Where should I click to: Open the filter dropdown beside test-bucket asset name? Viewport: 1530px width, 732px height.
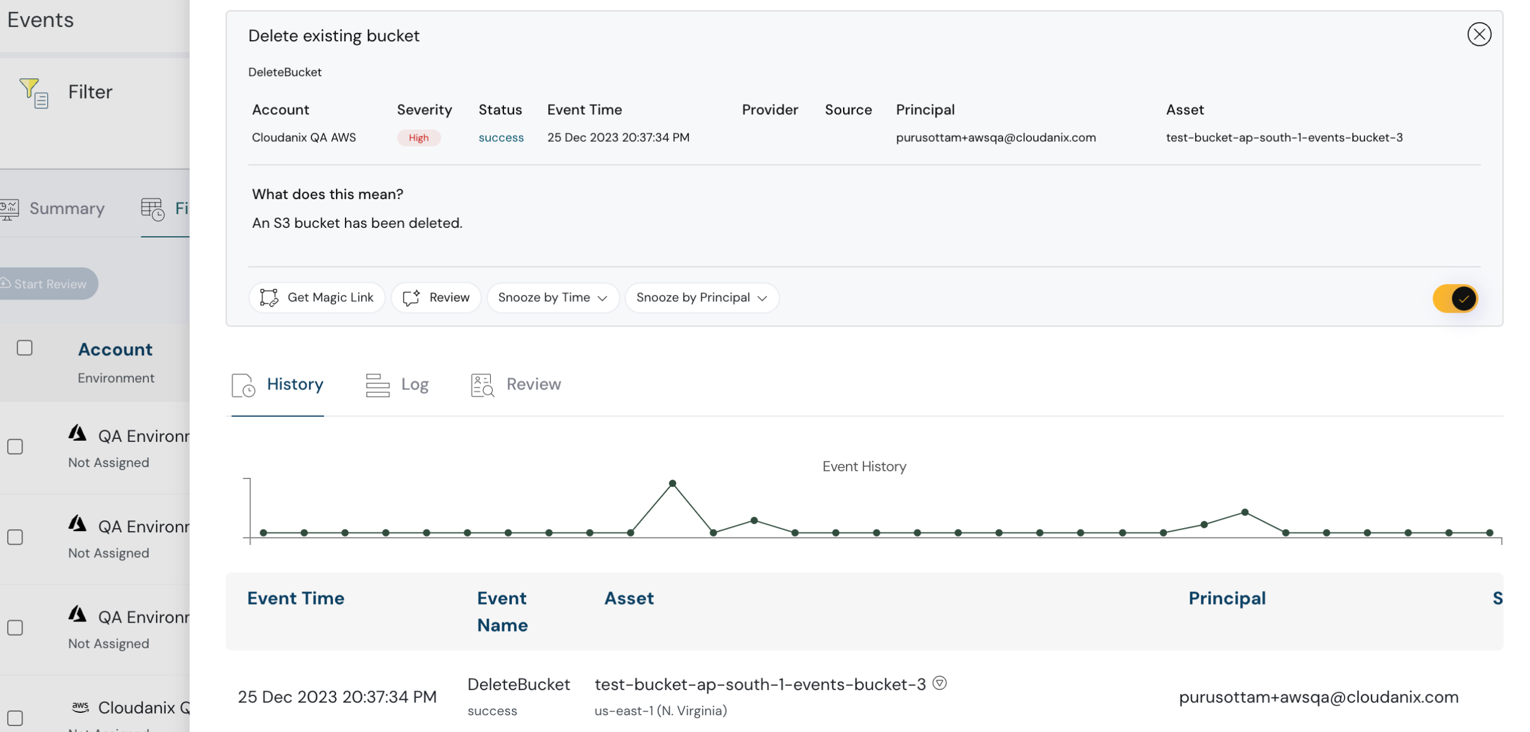click(x=940, y=682)
